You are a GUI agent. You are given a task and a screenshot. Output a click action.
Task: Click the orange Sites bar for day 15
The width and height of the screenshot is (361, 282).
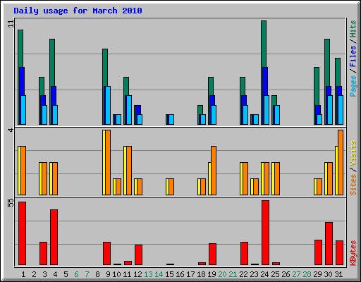171,187
